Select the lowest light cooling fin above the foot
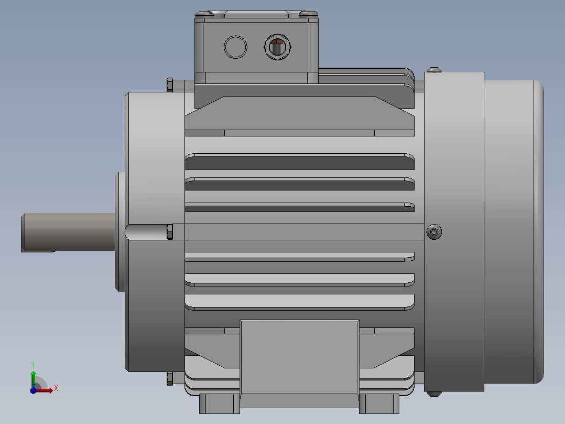Viewport: 565px width, 424px height. (x=299, y=302)
